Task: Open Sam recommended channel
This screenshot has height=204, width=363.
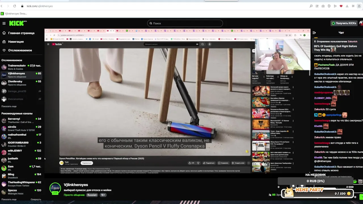Action: click(22, 168)
